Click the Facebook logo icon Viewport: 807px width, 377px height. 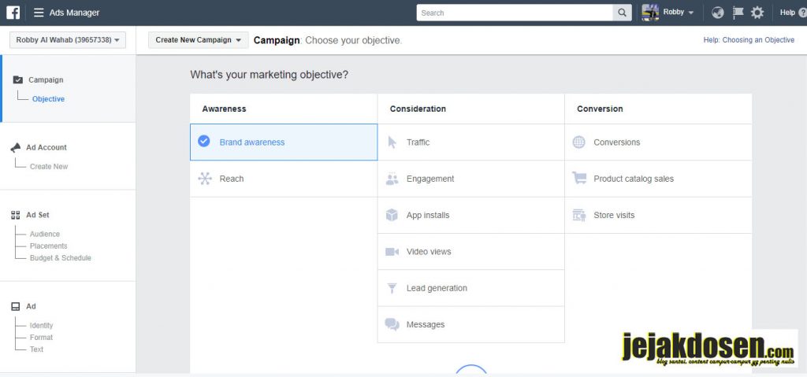pos(13,13)
